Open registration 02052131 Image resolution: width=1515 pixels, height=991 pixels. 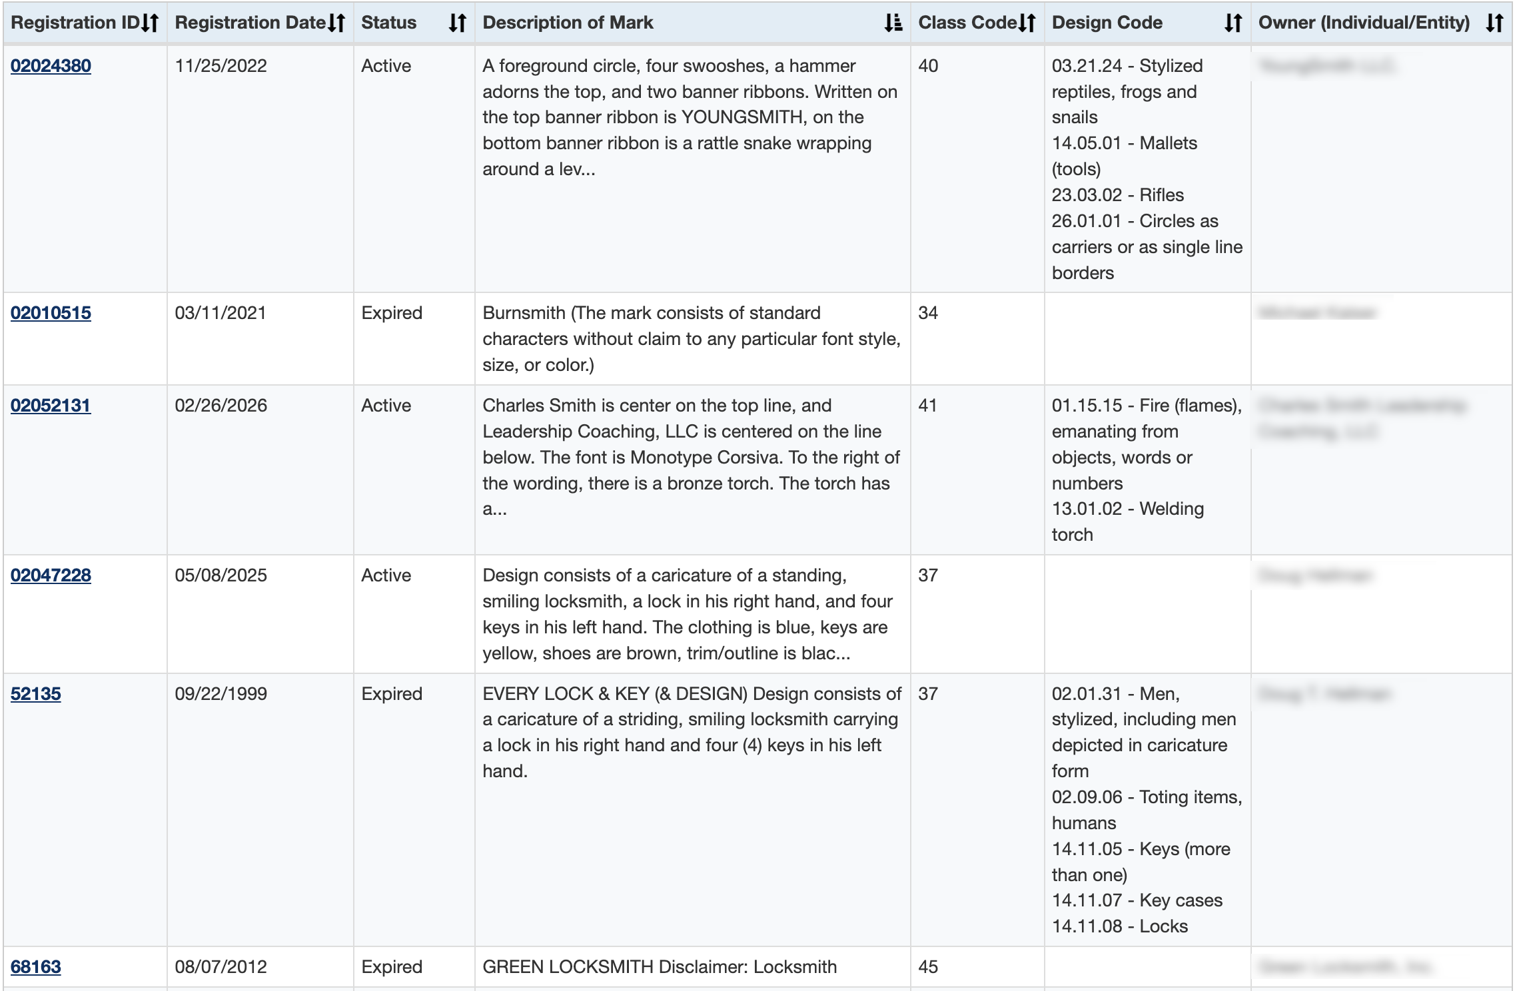pyautogui.click(x=51, y=406)
